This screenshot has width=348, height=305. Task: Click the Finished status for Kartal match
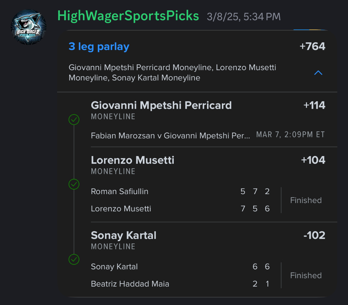[306, 276]
